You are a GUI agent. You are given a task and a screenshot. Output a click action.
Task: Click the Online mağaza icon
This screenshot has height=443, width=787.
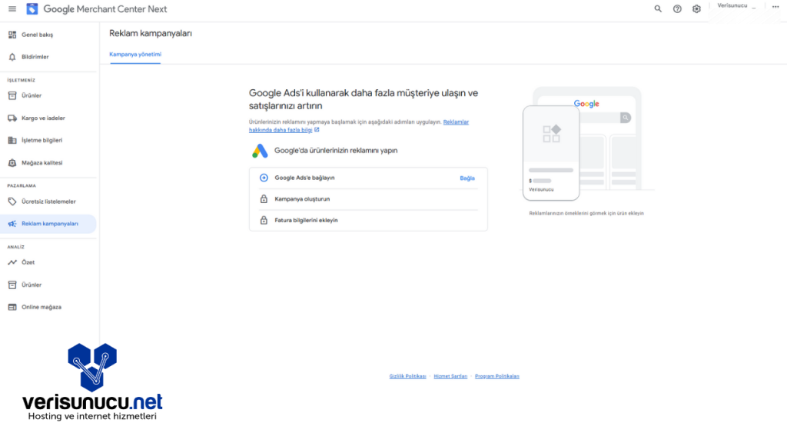pos(12,307)
